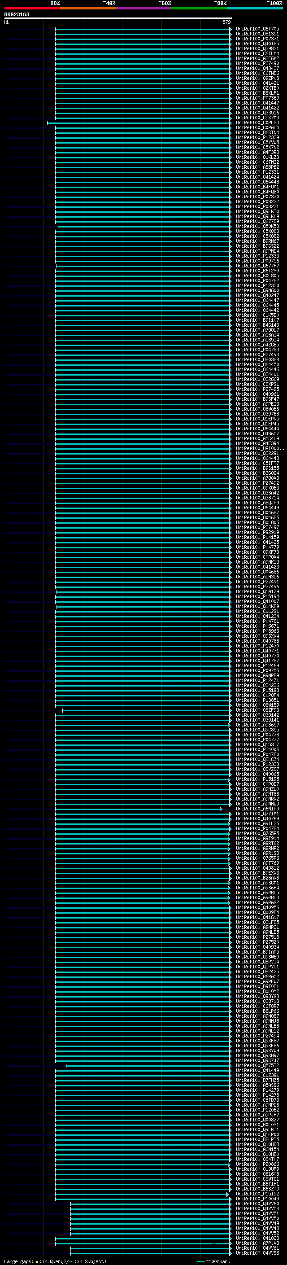The height and width of the screenshot is (1265, 287).
Task: Open the UniRef100_O81391 hit
Action: tap(257, 34)
